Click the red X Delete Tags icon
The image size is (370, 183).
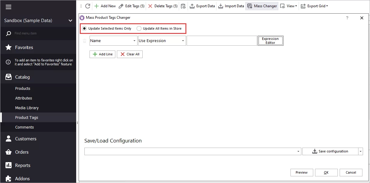(150, 6)
